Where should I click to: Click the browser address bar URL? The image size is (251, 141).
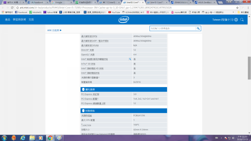(x=96, y=8)
